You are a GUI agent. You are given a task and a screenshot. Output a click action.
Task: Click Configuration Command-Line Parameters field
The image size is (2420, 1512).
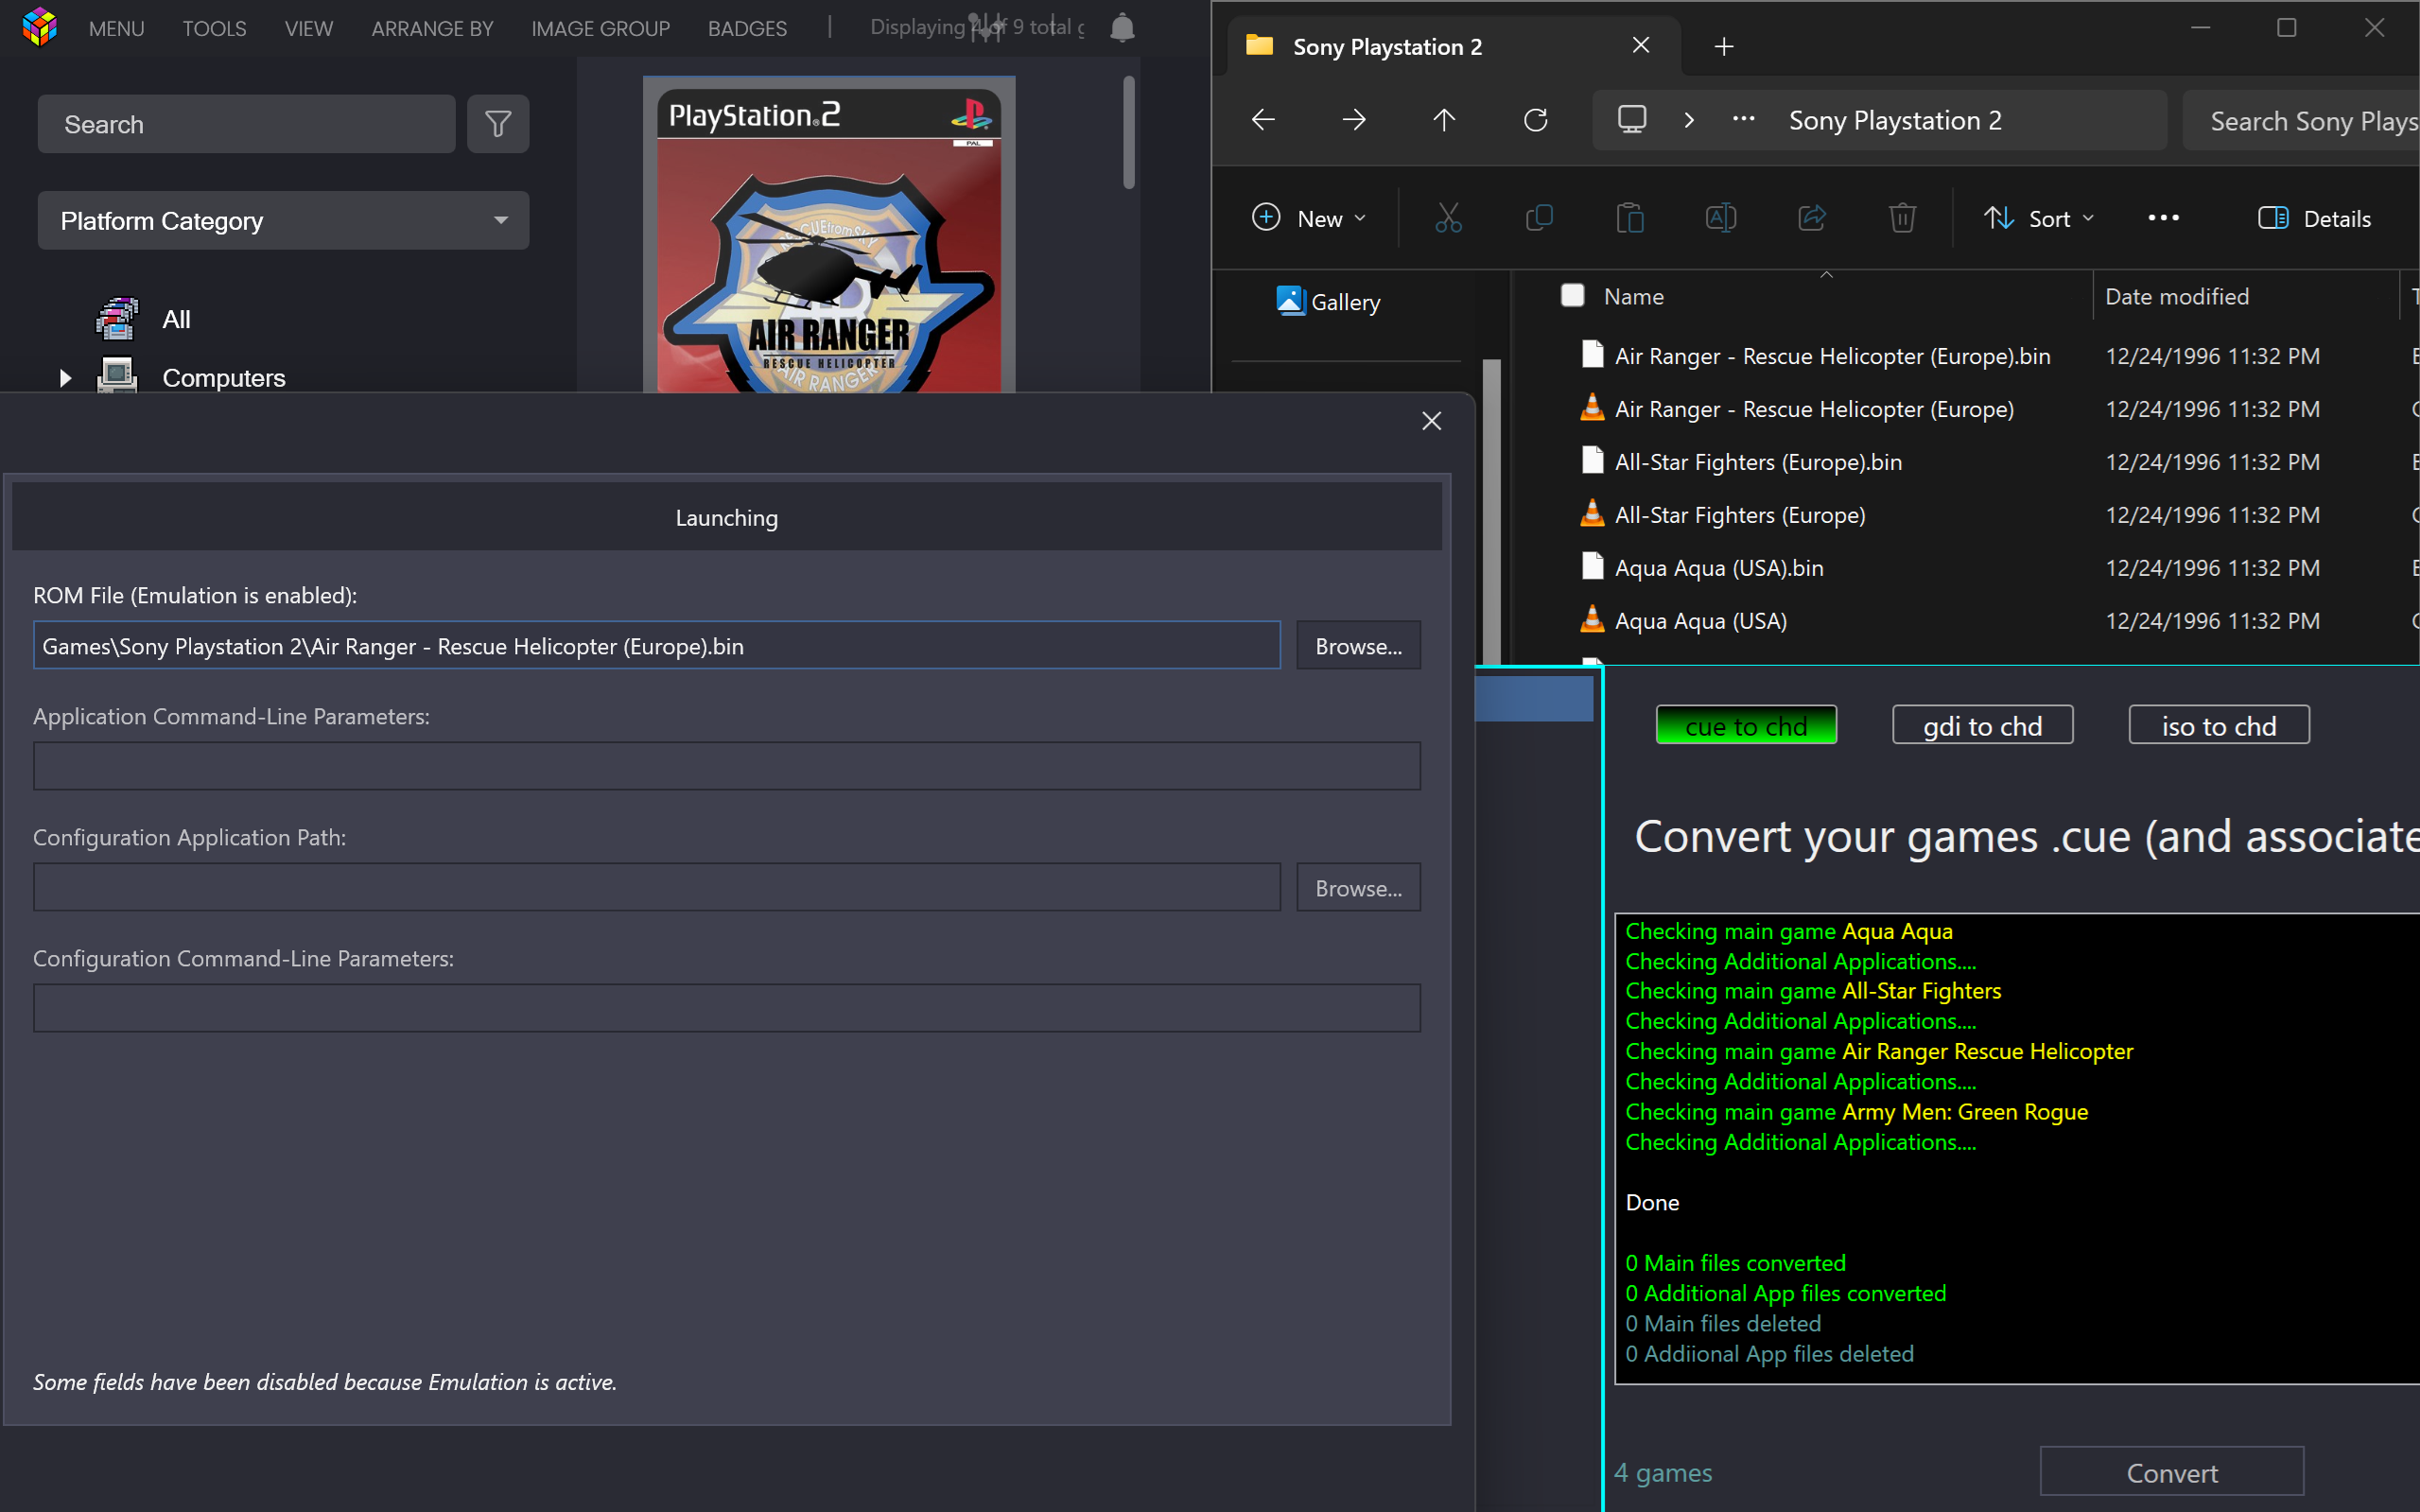click(x=726, y=1008)
